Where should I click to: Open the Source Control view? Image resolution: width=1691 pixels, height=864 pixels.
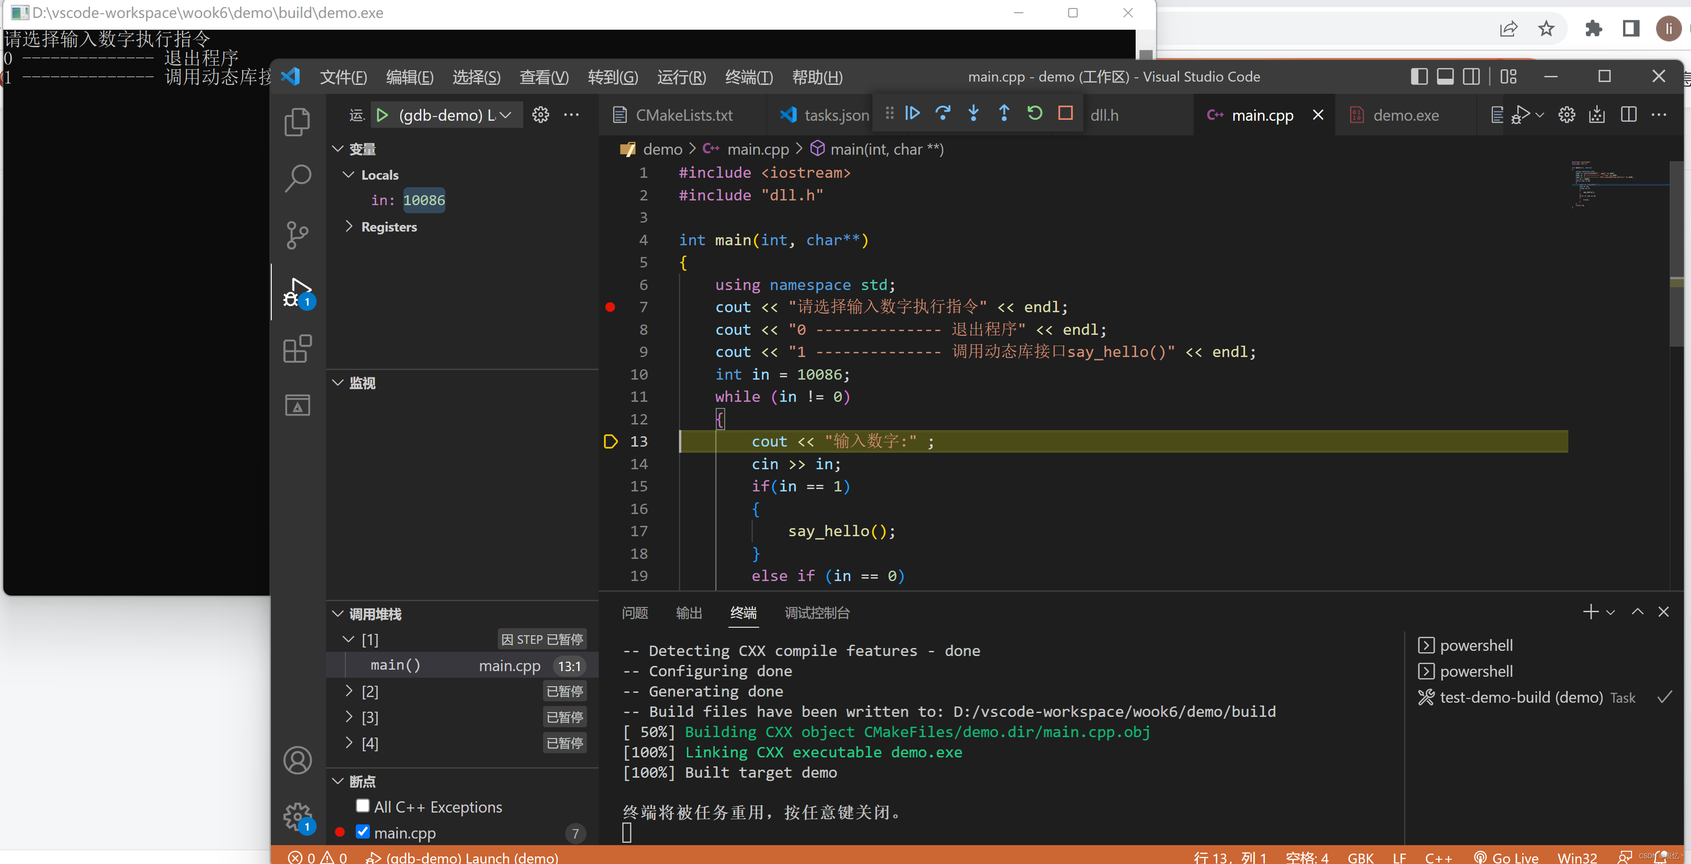tap(297, 235)
